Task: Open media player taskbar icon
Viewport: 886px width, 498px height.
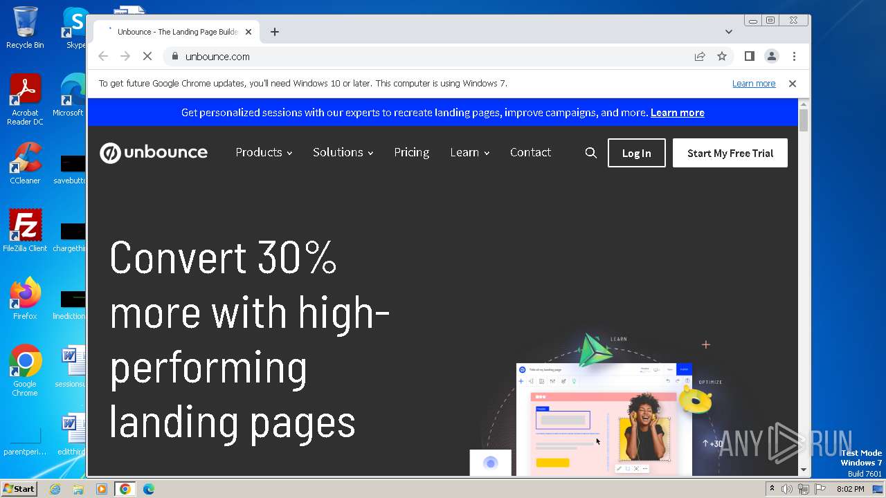Action: tap(101, 489)
